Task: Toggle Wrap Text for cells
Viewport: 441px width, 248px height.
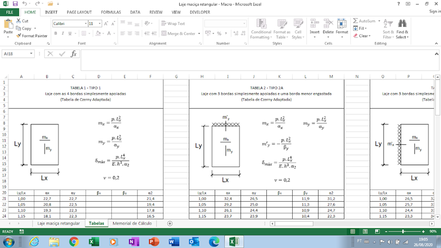Action: [x=173, y=24]
